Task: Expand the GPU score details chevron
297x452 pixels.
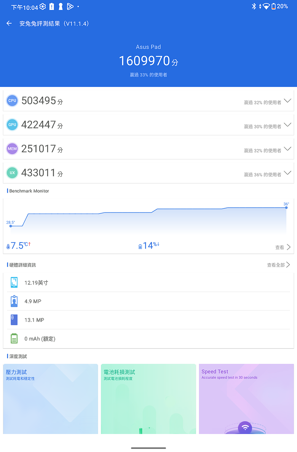Action: 287,125
